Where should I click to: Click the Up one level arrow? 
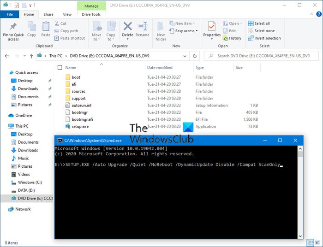tap(31, 56)
